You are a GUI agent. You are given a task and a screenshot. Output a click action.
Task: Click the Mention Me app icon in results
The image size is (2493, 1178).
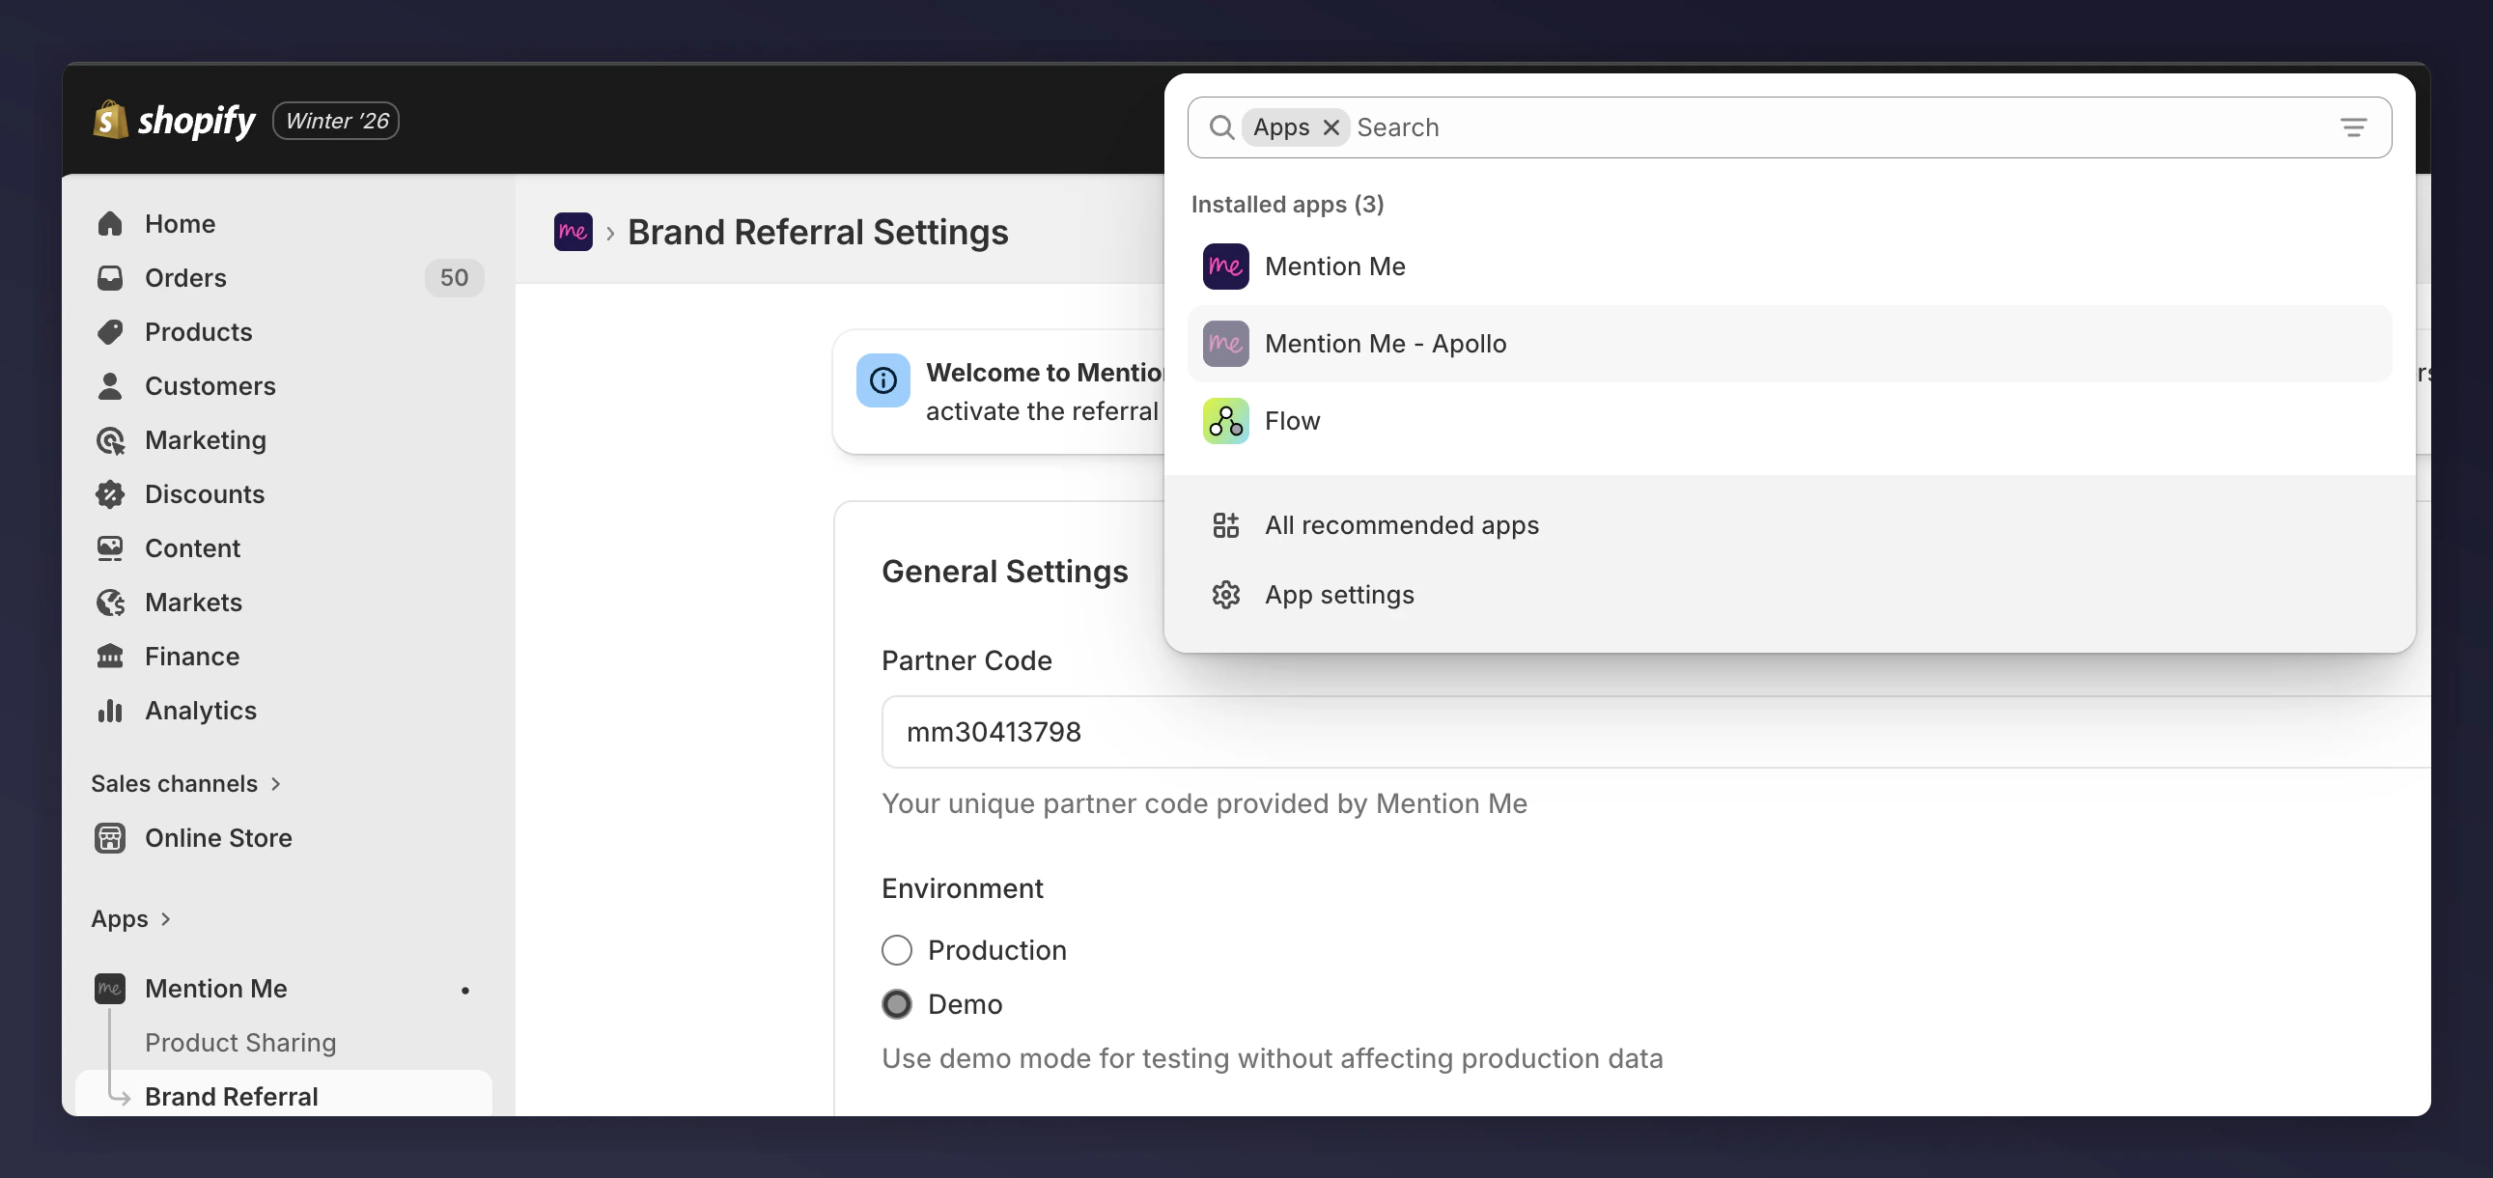[1225, 266]
